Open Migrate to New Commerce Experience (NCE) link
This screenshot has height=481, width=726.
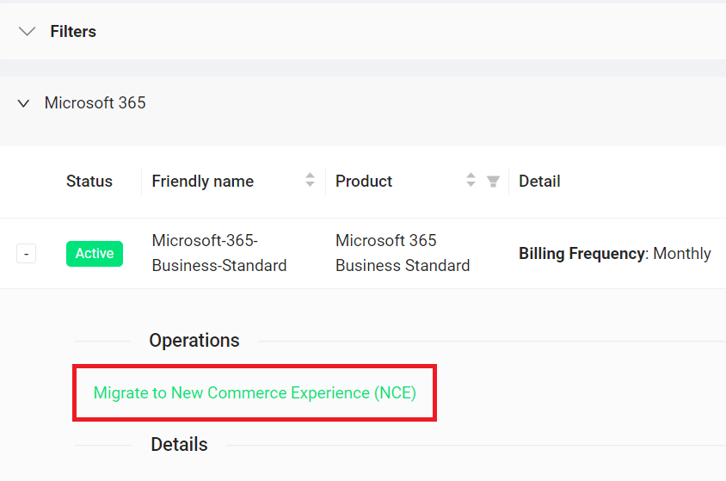pyautogui.click(x=255, y=392)
